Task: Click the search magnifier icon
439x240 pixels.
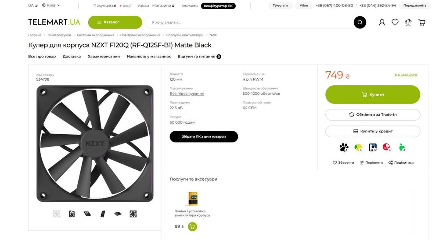Action: [x=360, y=22]
